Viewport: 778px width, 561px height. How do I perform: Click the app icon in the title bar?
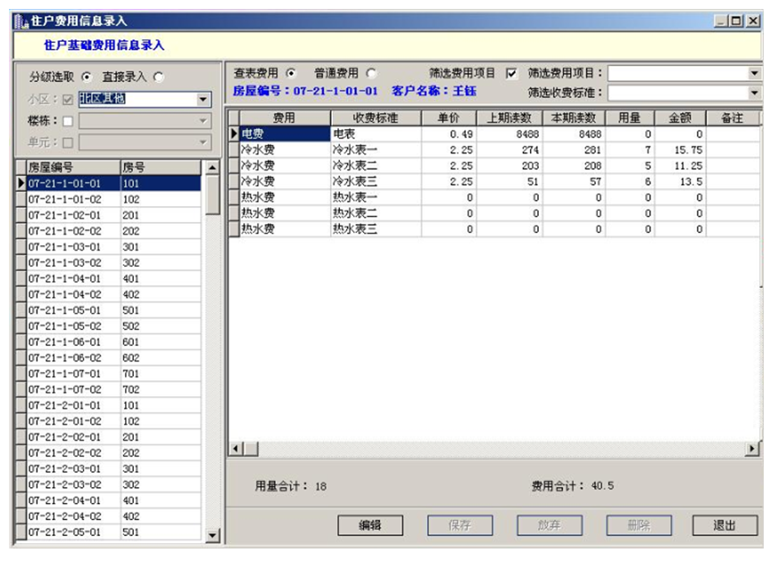pyautogui.click(x=21, y=21)
